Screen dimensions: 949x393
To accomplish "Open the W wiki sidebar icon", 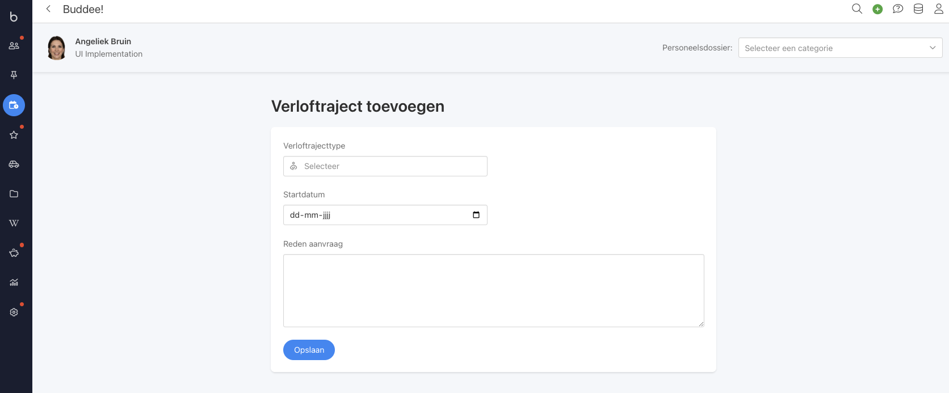I will [x=14, y=223].
